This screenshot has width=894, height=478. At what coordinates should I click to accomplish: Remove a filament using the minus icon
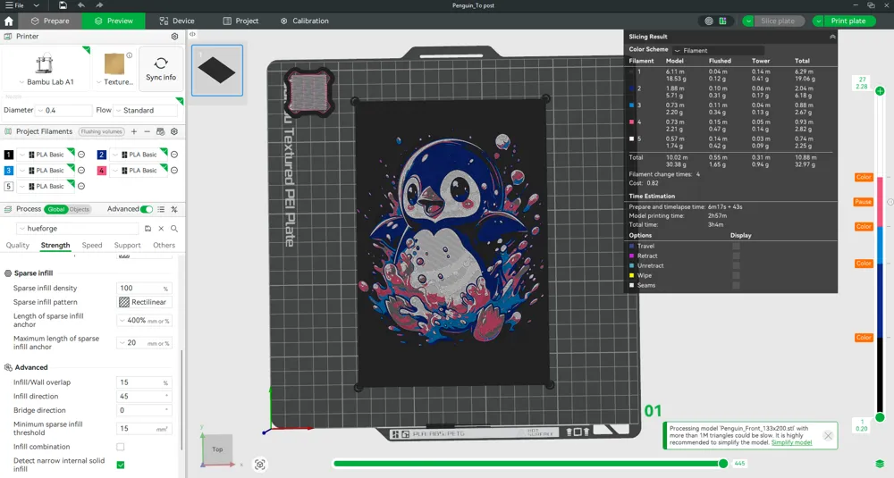148,131
